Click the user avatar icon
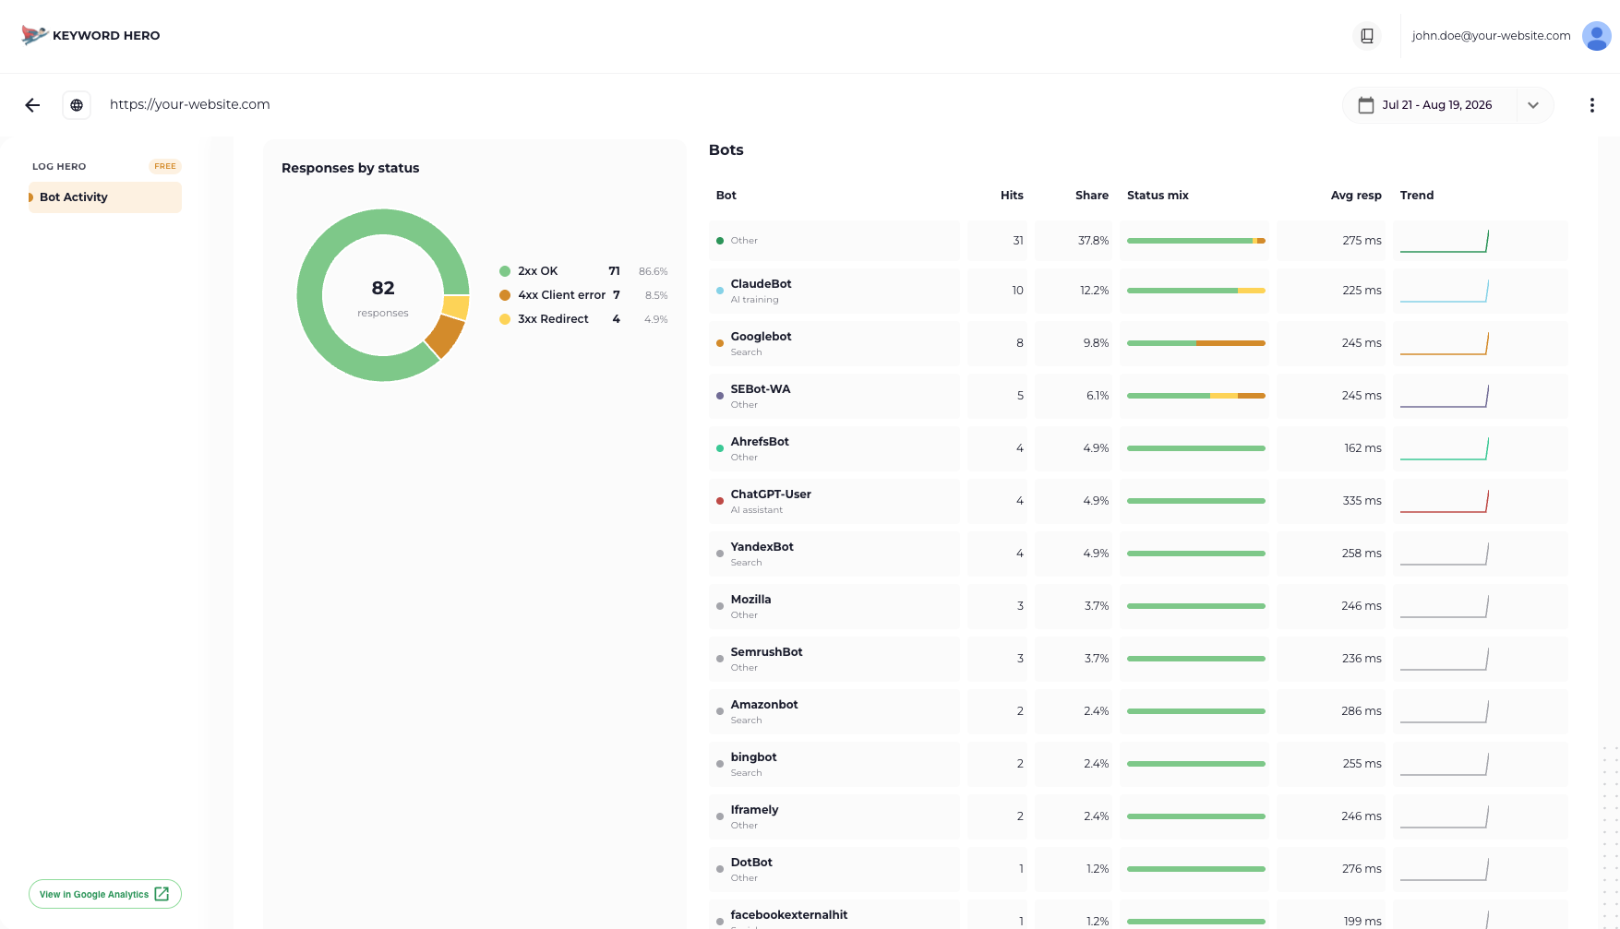Screen dimensions: 1620x929 (x=1596, y=36)
